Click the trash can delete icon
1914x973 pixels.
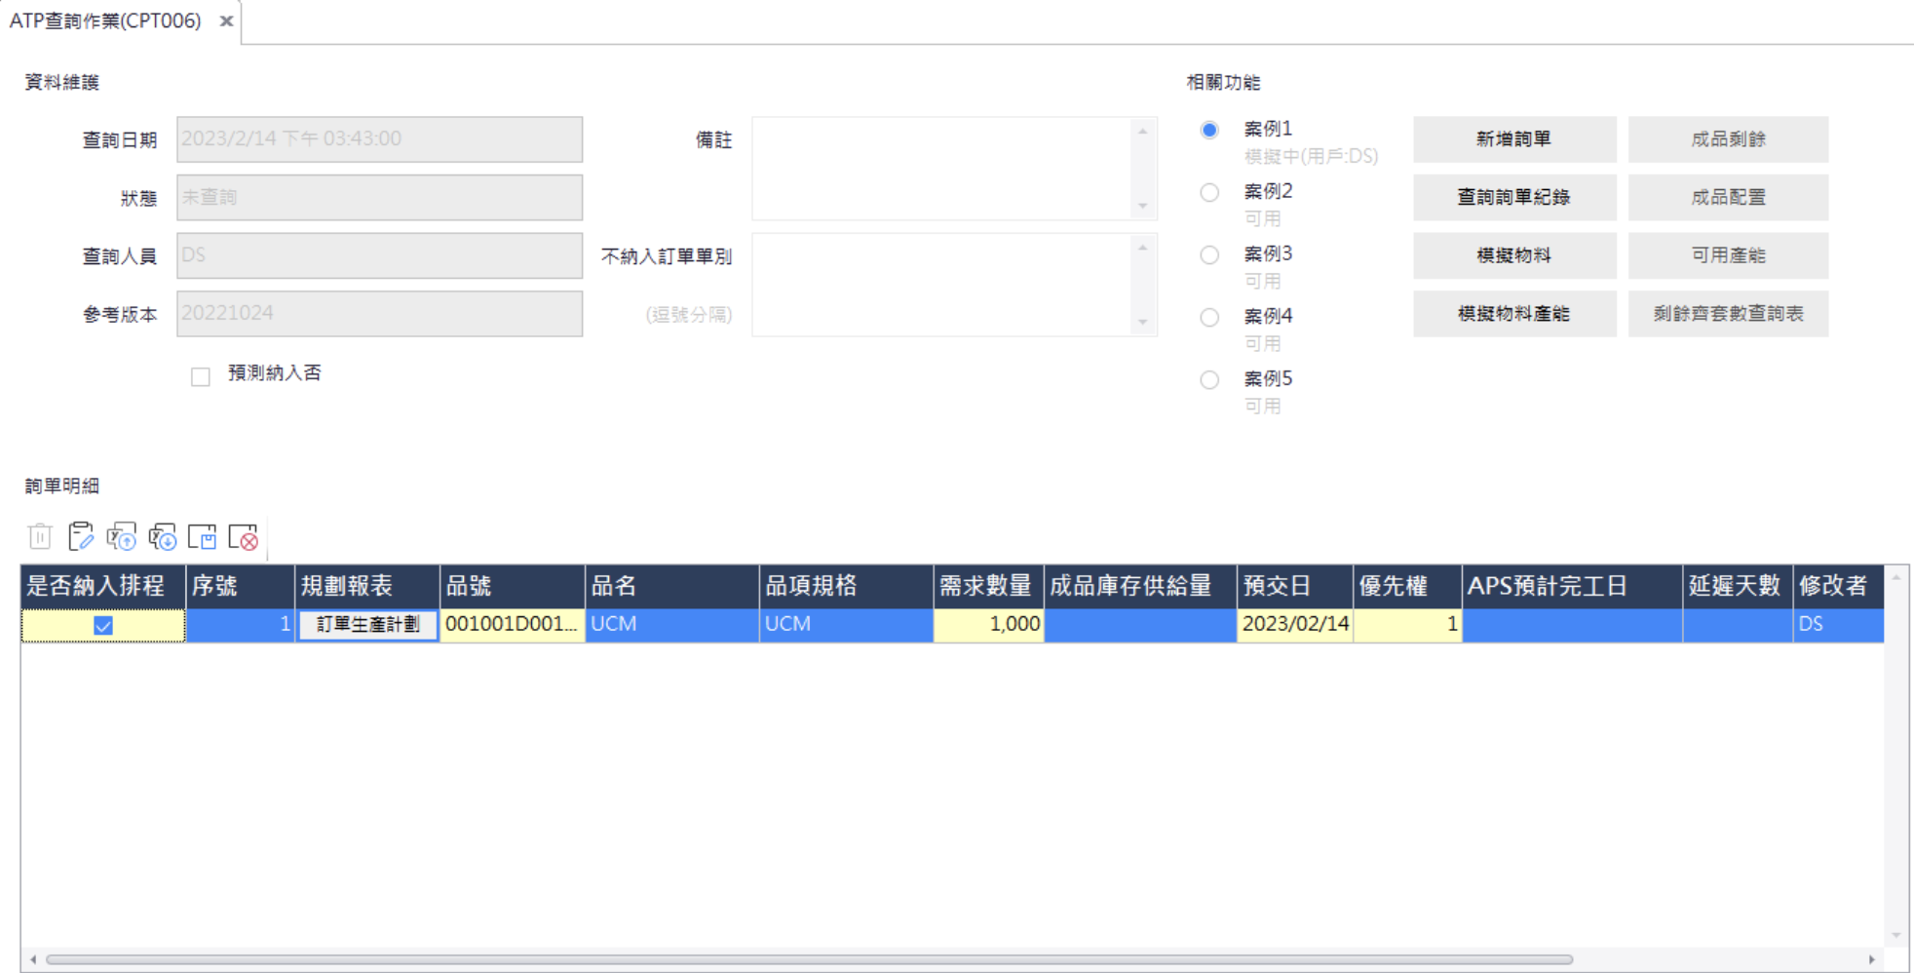(x=40, y=536)
